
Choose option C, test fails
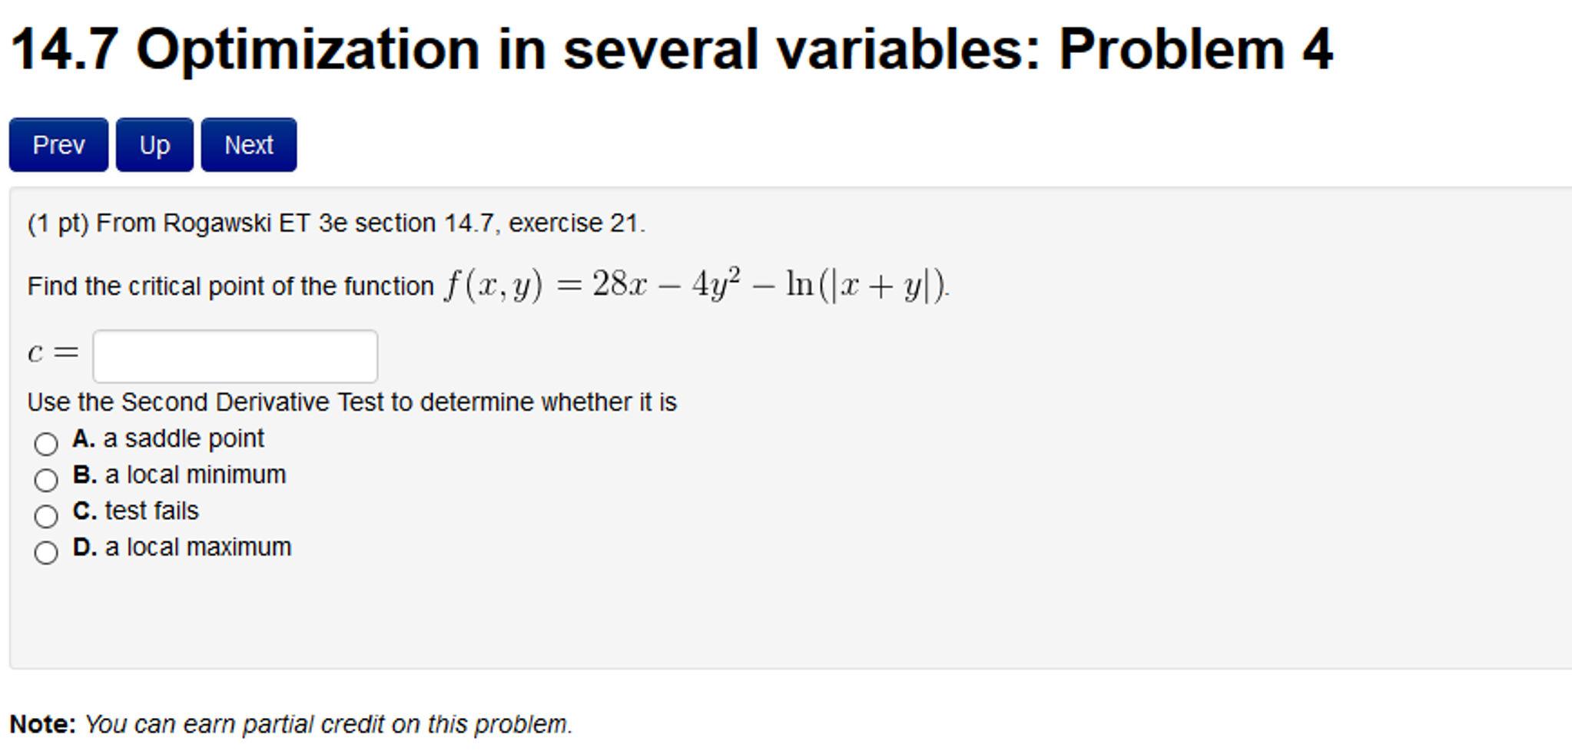coord(46,515)
